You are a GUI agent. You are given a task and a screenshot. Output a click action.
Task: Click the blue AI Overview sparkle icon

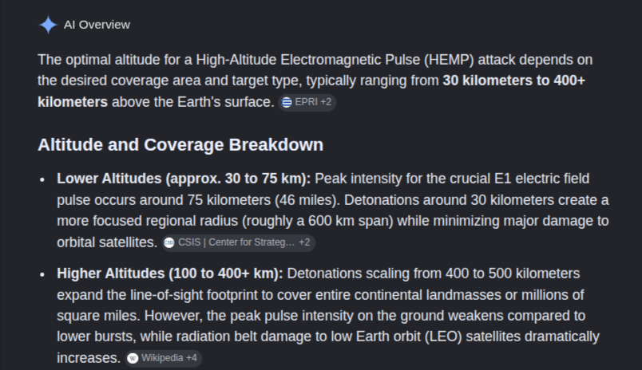(48, 25)
